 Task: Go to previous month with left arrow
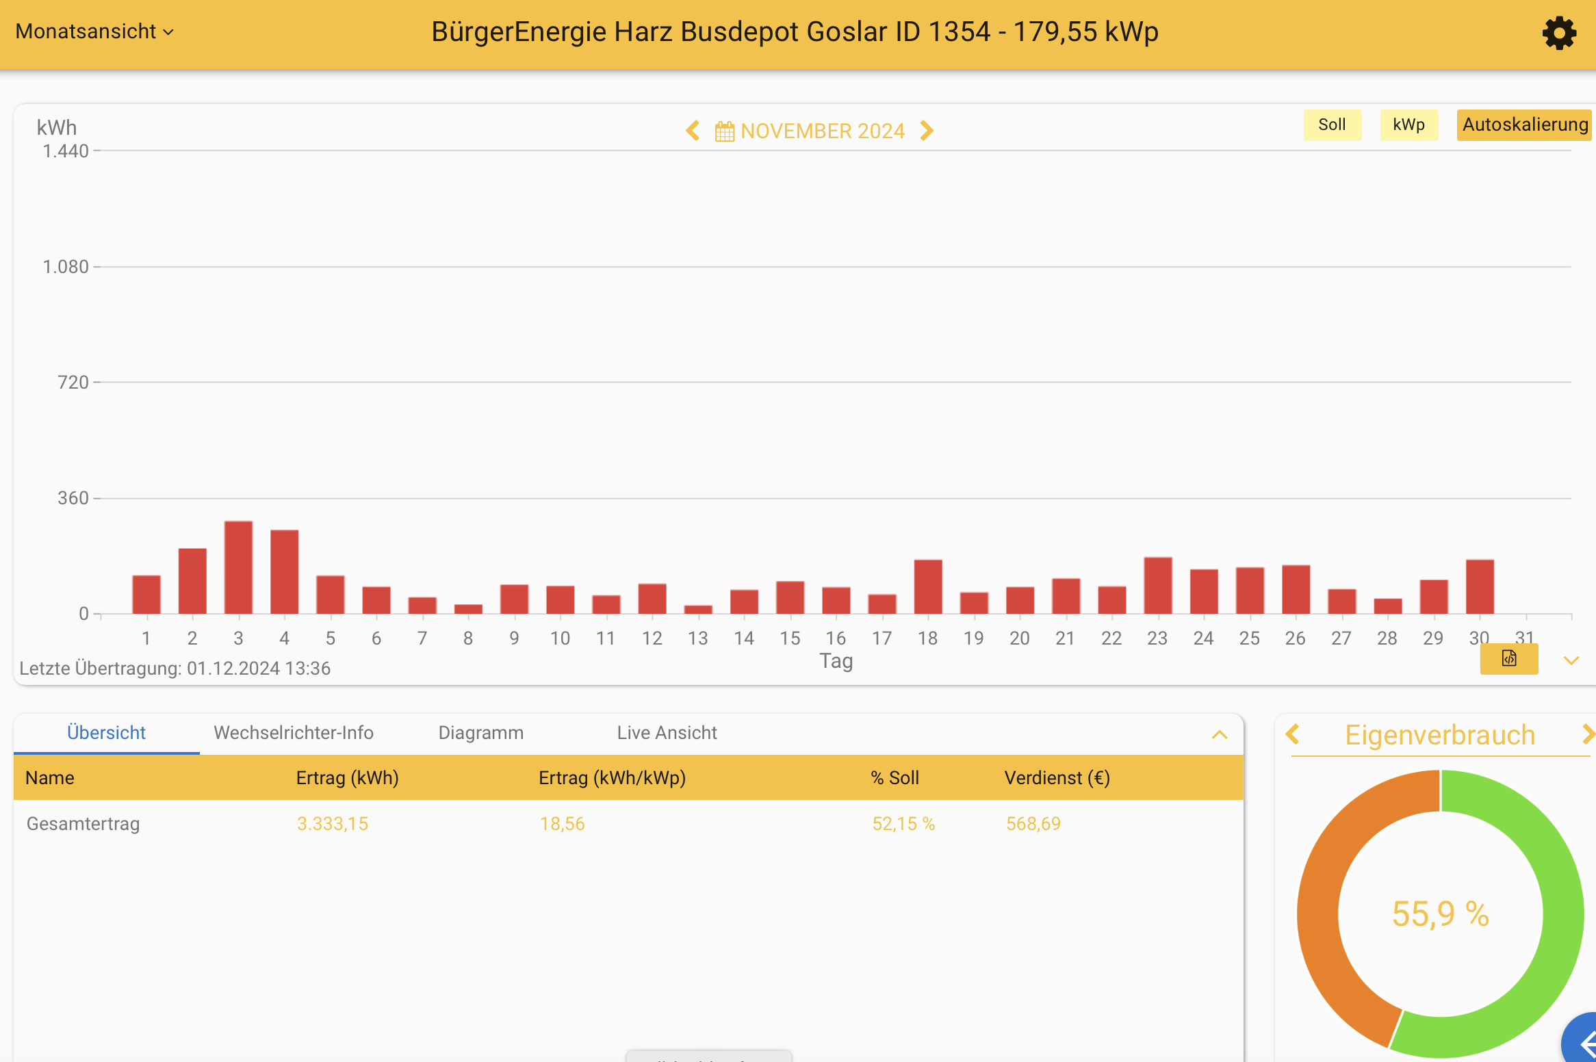click(x=693, y=131)
